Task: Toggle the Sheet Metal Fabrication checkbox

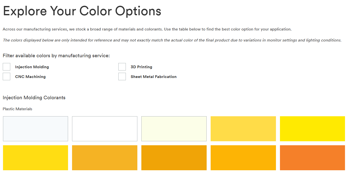Action: tap(122, 76)
